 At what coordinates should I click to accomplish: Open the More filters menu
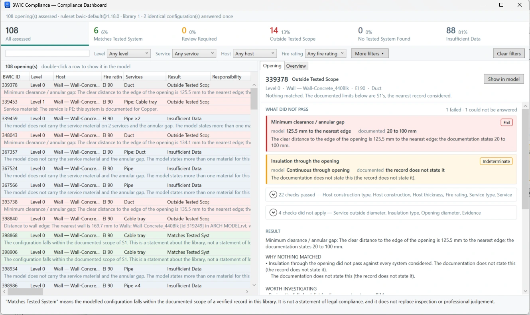click(369, 53)
